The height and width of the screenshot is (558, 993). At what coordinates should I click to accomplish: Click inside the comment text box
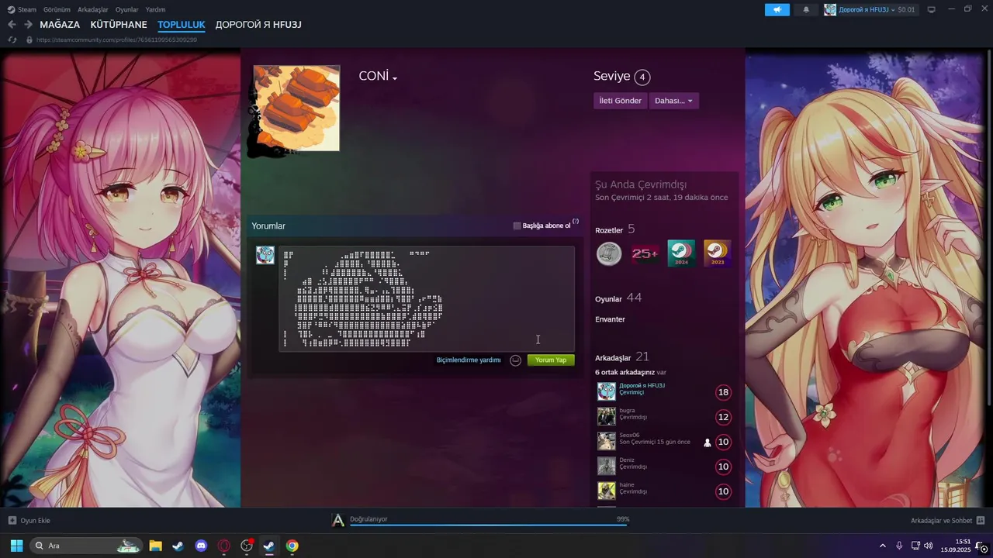427,298
